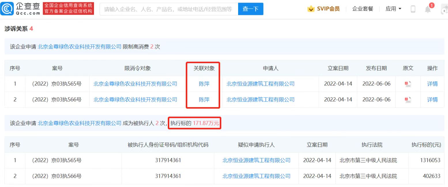
Task: Open the notifications bell
Action: 428,9
